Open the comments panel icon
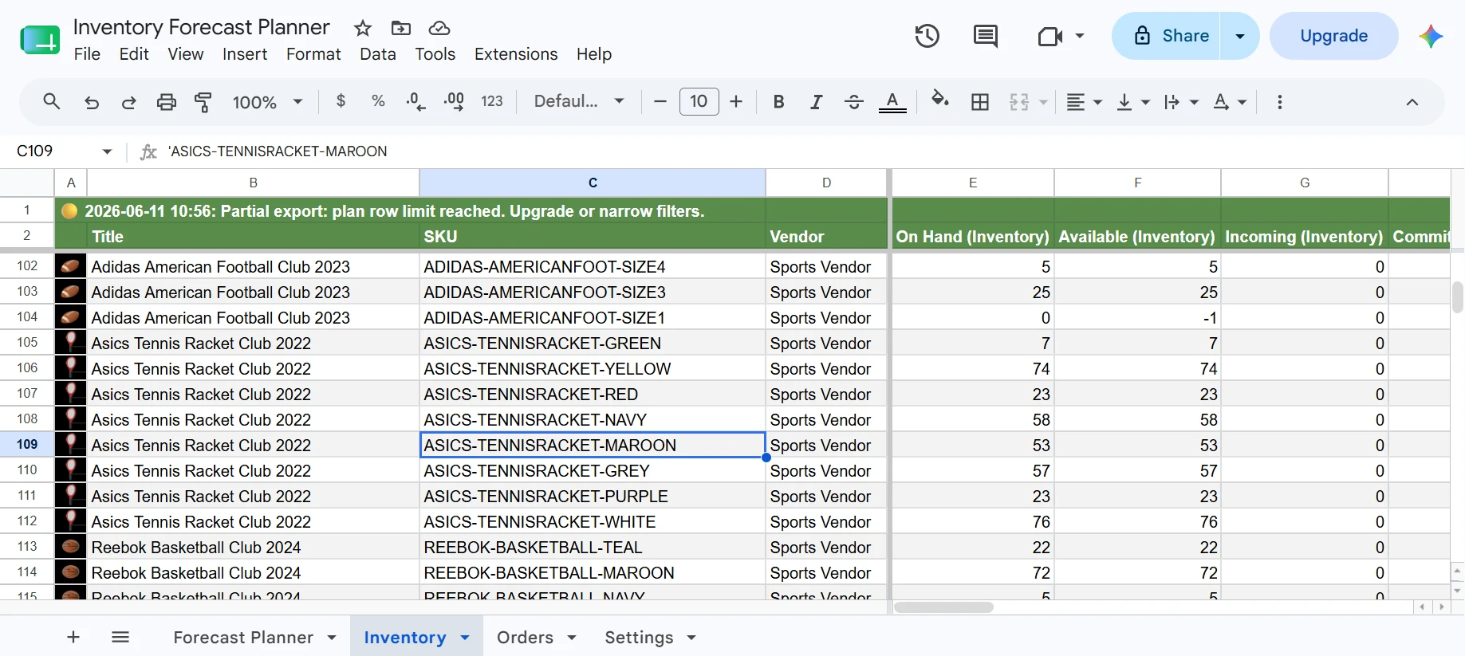 click(x=986, y=36)
